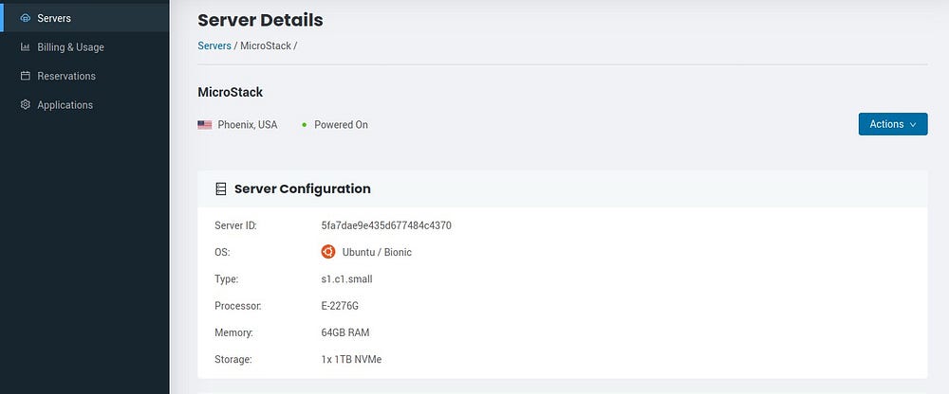This screenshot has height=394, width=949.
Task: Follow the Servers breadcrumb link
Action: coord(214,45)
